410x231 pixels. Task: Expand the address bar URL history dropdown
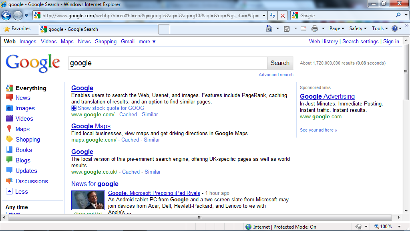pyautogui.click(x=264, y=16)
